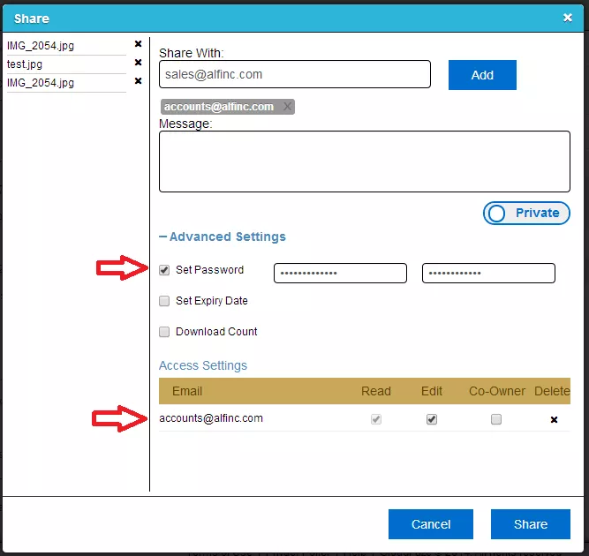The height and width of the screenshot is (556, 589).
Task: Remove test.jpg from the file list
Action: tap(138, 63)
